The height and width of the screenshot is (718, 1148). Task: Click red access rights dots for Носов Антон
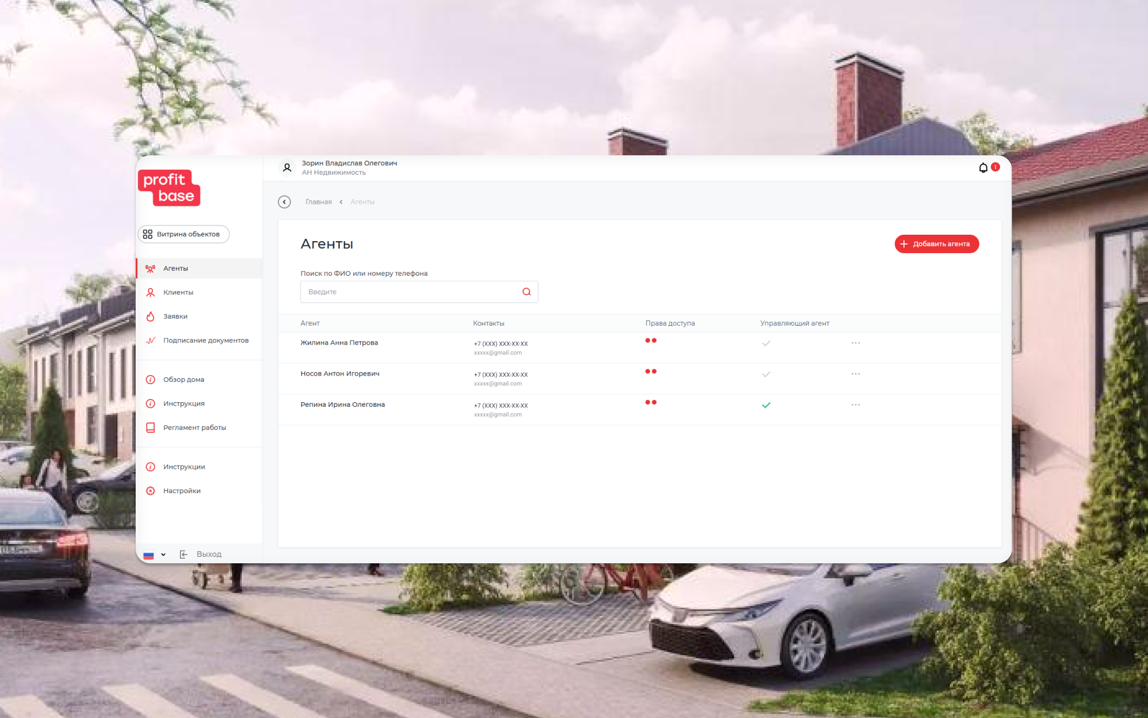click(x=651, y=371)
